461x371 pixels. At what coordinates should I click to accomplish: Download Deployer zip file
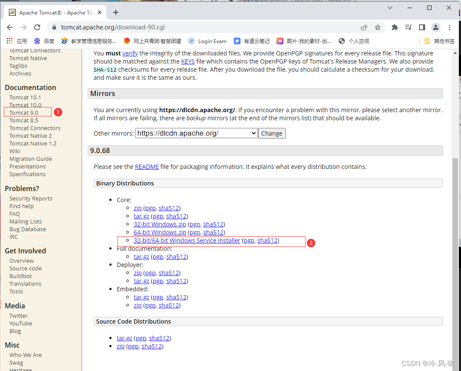138,273
